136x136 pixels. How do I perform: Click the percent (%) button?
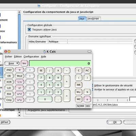click(87, 92)
